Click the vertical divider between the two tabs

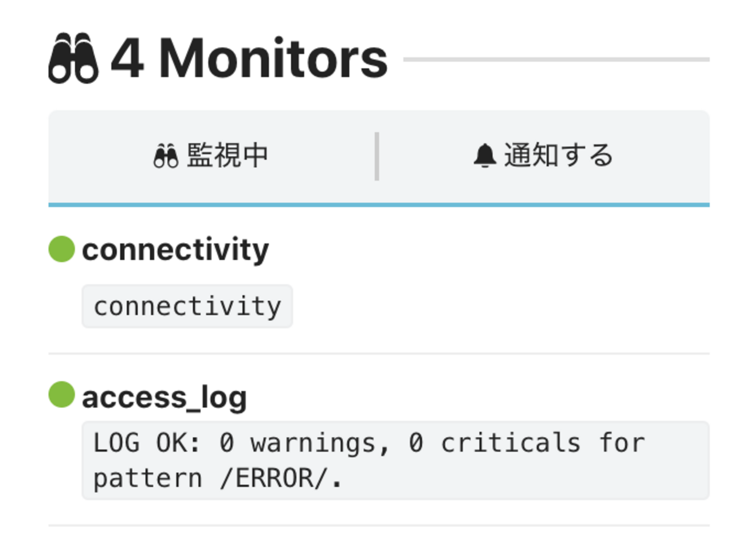(x=377, y=156)
